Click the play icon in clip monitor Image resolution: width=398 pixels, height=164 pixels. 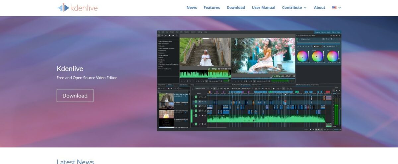pos(199,81)
